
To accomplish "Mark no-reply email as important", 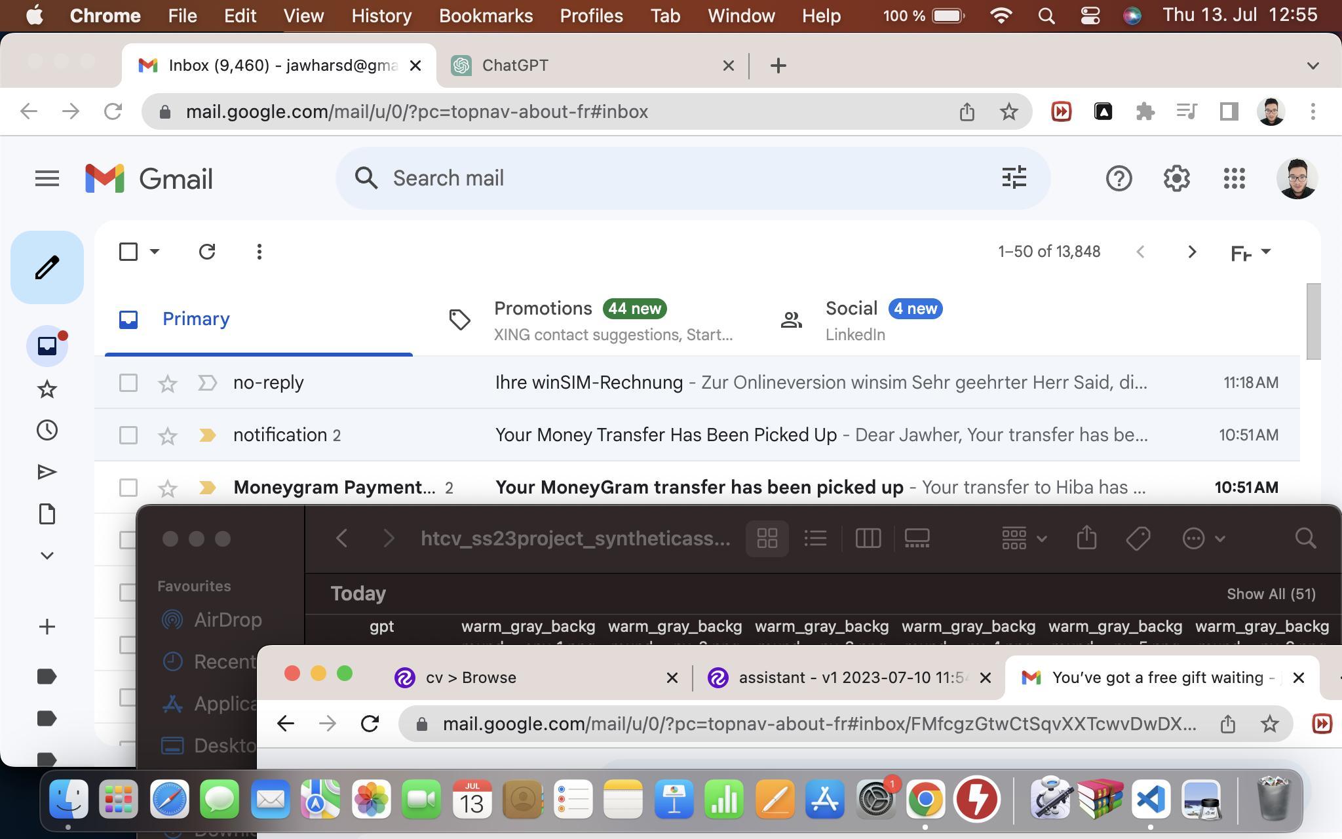I will (x=207, y=382).
